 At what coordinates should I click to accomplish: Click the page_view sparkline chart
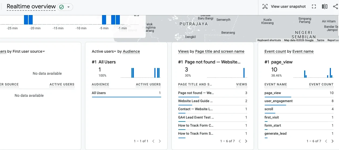click(313, 73)
